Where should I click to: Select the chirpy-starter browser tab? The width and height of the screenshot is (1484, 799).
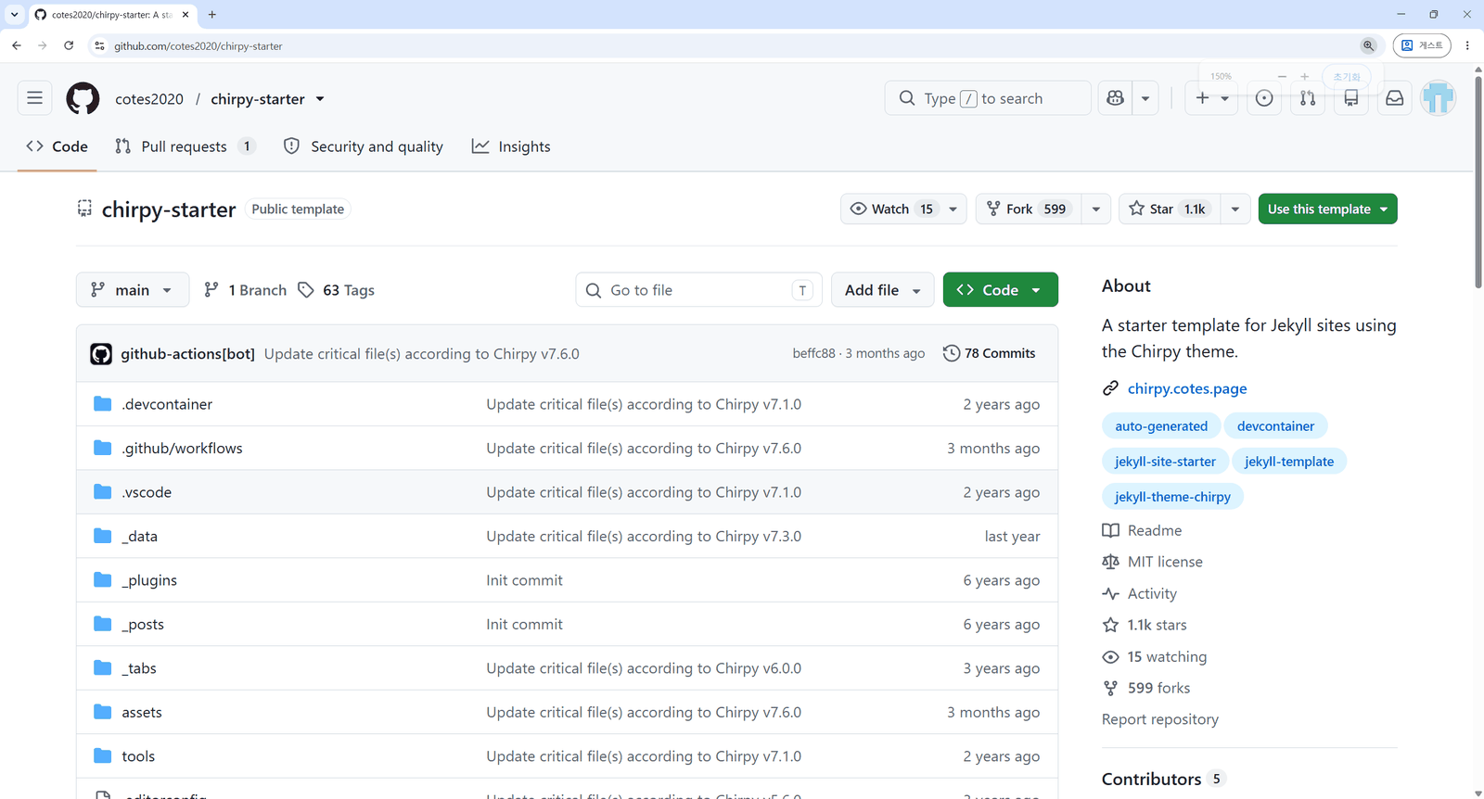tap(111, 15)
